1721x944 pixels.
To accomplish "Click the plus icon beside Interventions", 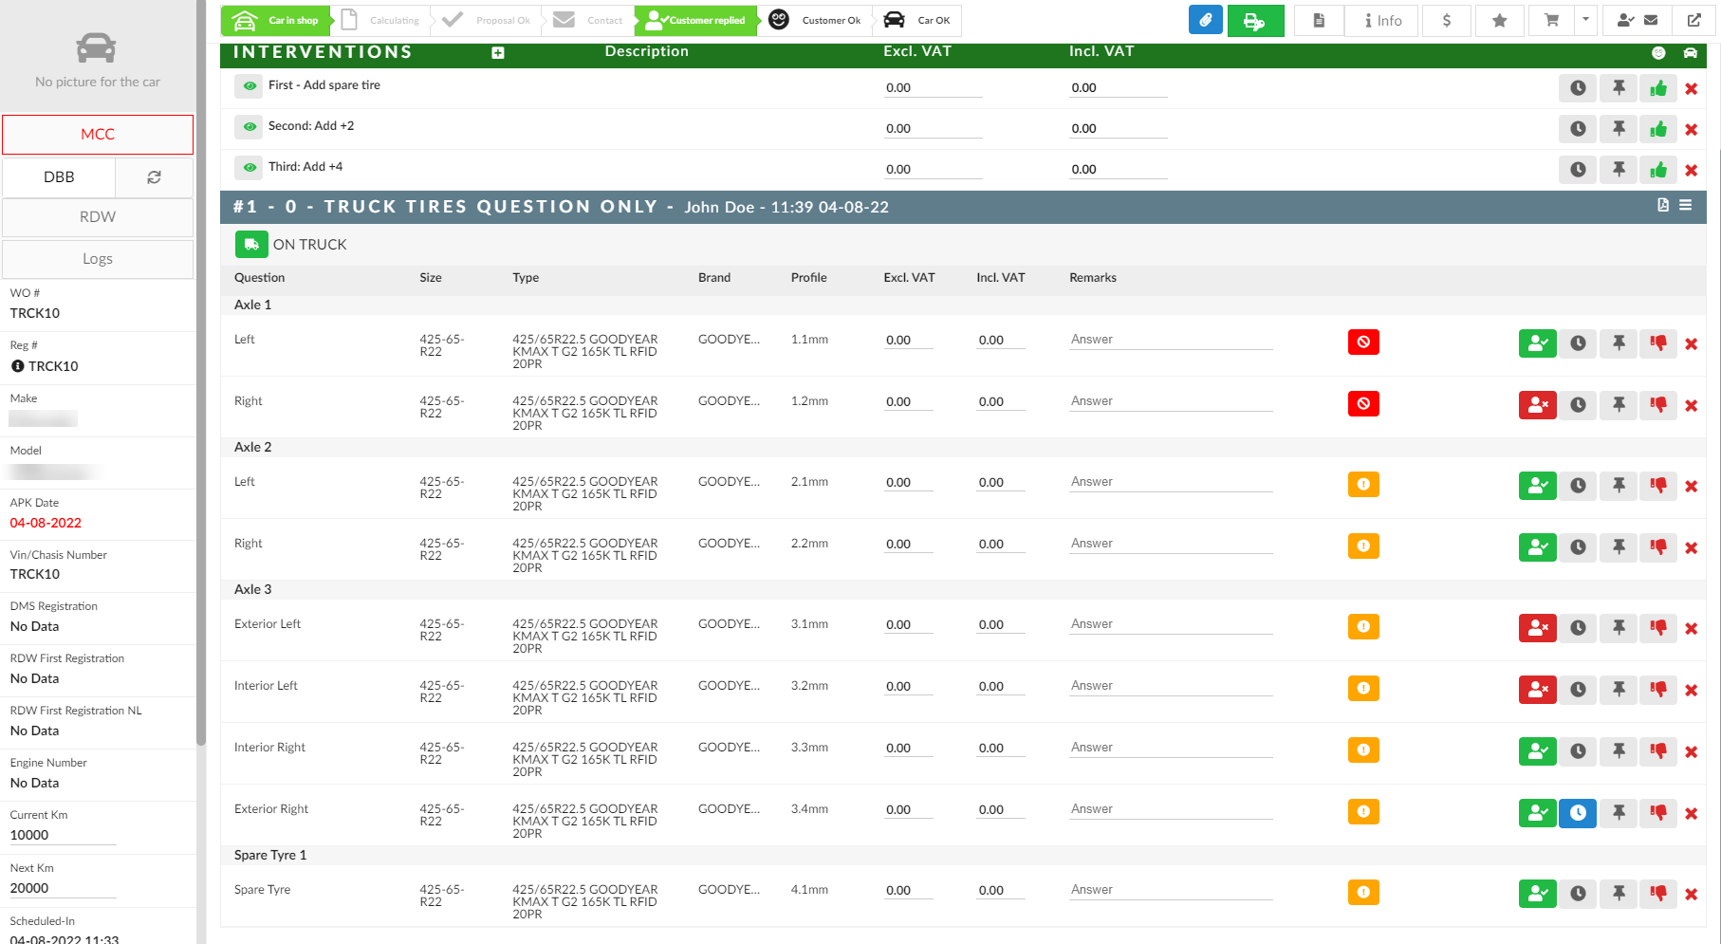I will 498,53.
